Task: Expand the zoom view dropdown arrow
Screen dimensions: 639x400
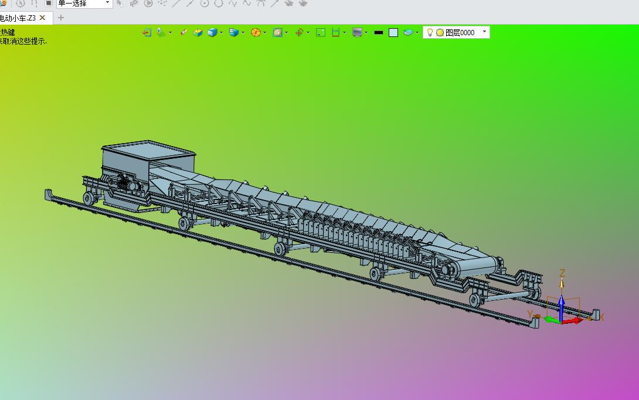Action: pos(287,33)
